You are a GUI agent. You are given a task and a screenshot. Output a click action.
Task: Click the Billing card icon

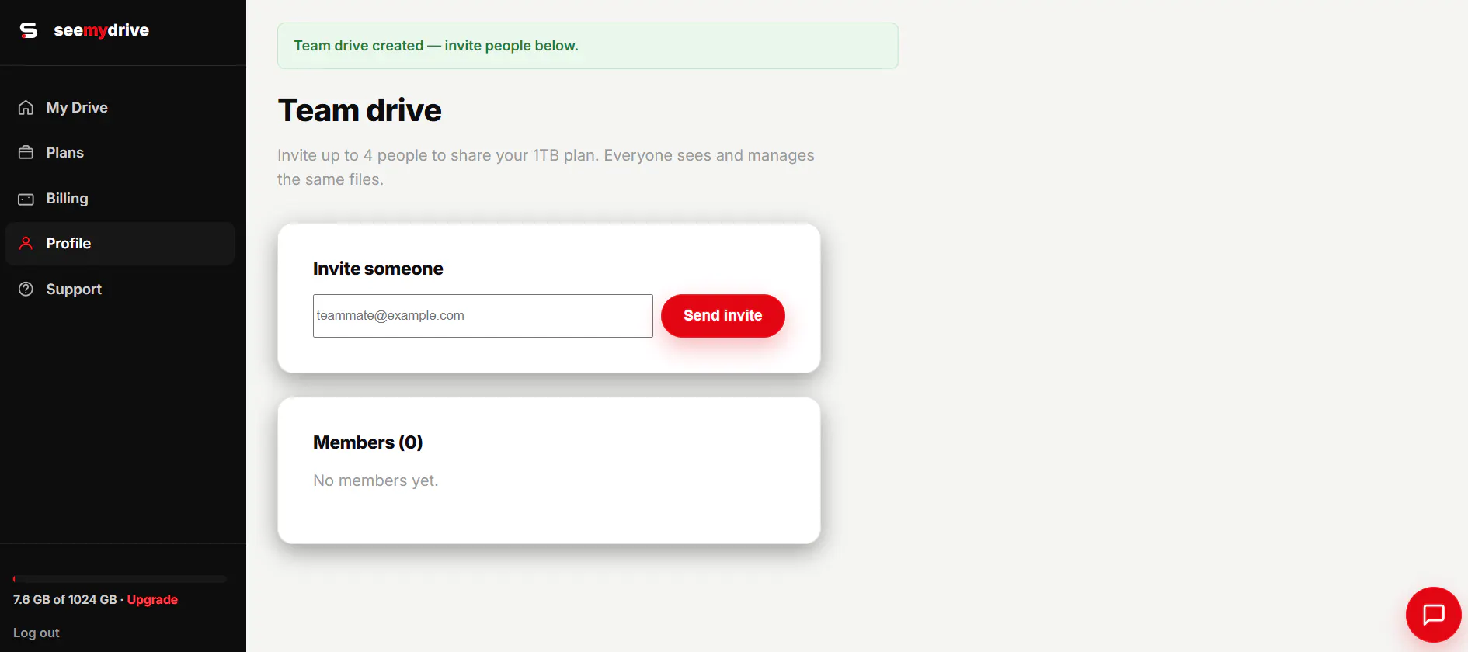coord(26,199)
